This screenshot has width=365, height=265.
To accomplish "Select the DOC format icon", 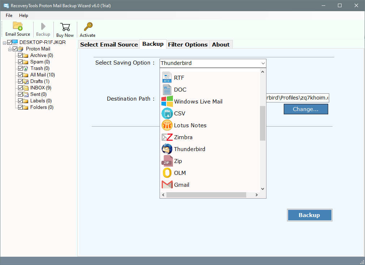I will [167, 89].
